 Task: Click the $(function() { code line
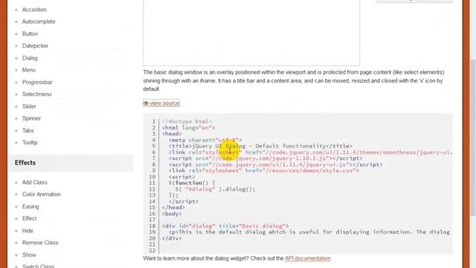192,183
